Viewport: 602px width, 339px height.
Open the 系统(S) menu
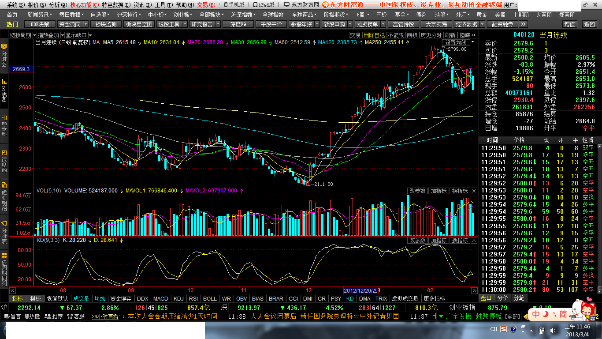point(16,5)
